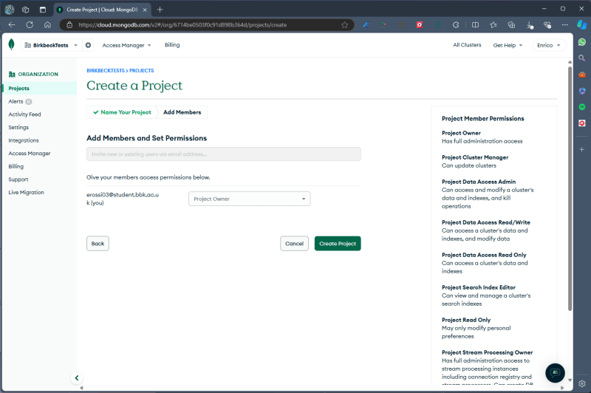Open browser downloads icon
The width and height of the screenshot is (591, 393).
(x=530, y=25)
